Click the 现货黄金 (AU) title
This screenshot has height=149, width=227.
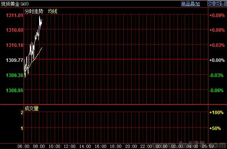15,4
